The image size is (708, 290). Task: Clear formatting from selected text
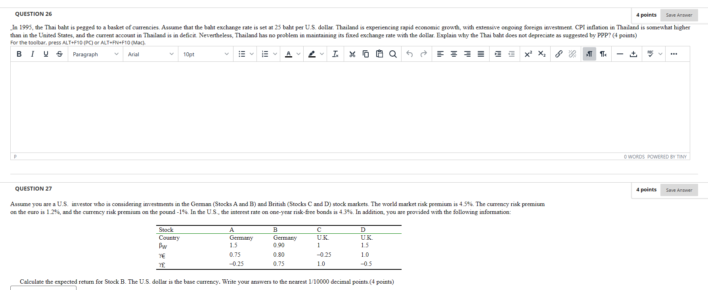335,54
